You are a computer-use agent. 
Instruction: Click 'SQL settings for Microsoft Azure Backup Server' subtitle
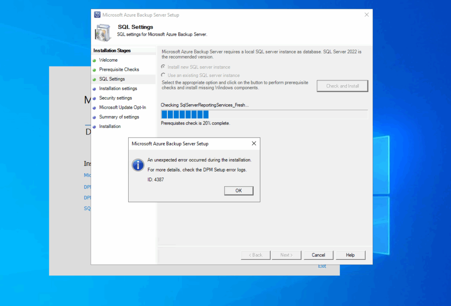click(162, 34)
